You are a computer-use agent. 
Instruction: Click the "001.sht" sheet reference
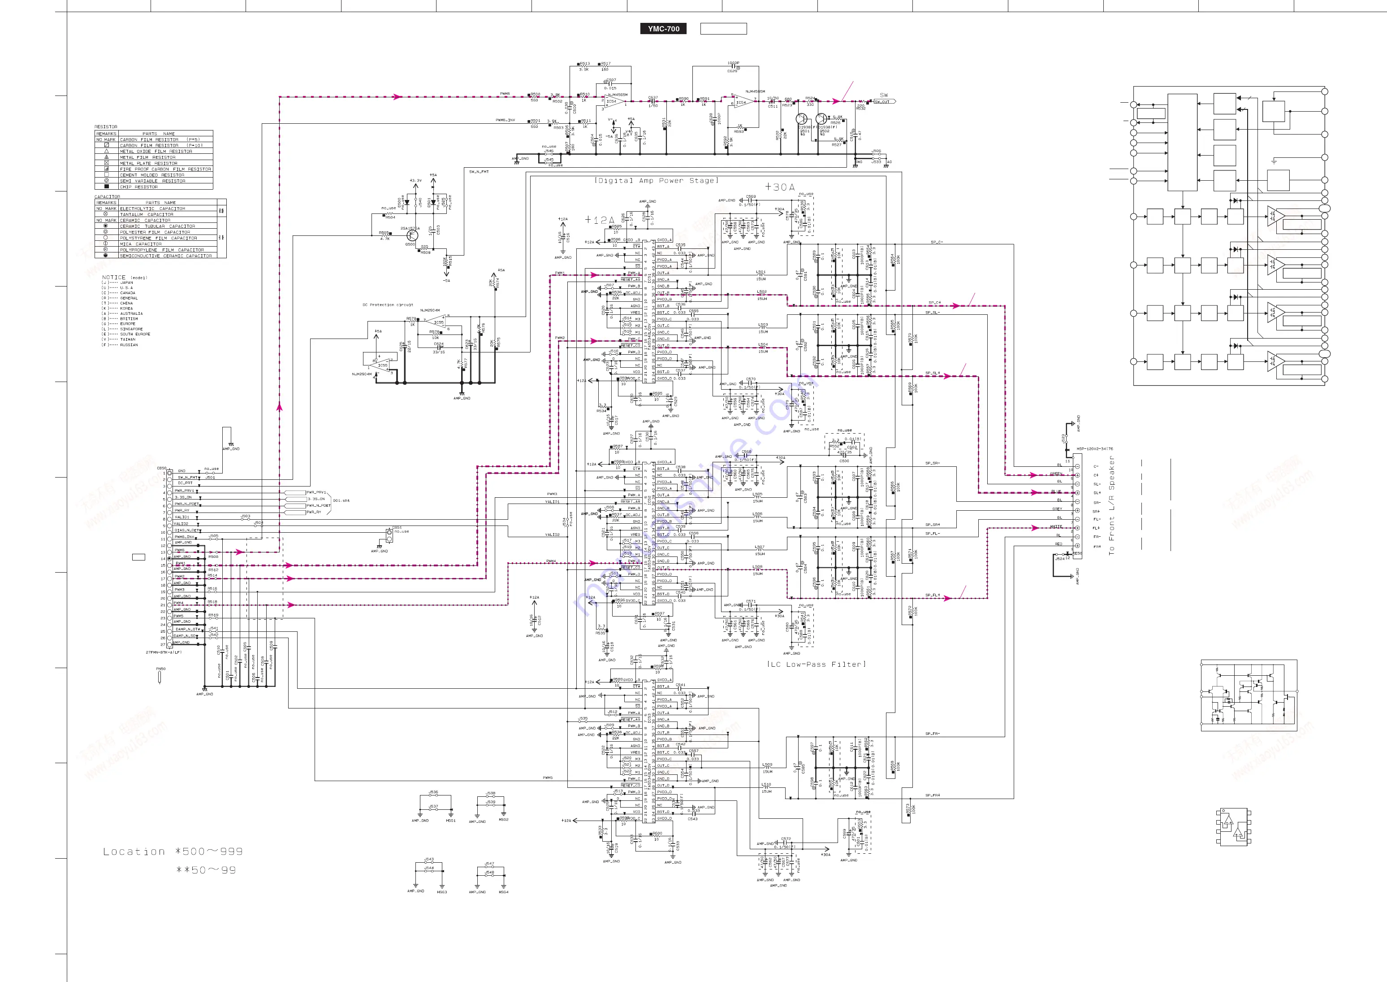click(341, 501)
